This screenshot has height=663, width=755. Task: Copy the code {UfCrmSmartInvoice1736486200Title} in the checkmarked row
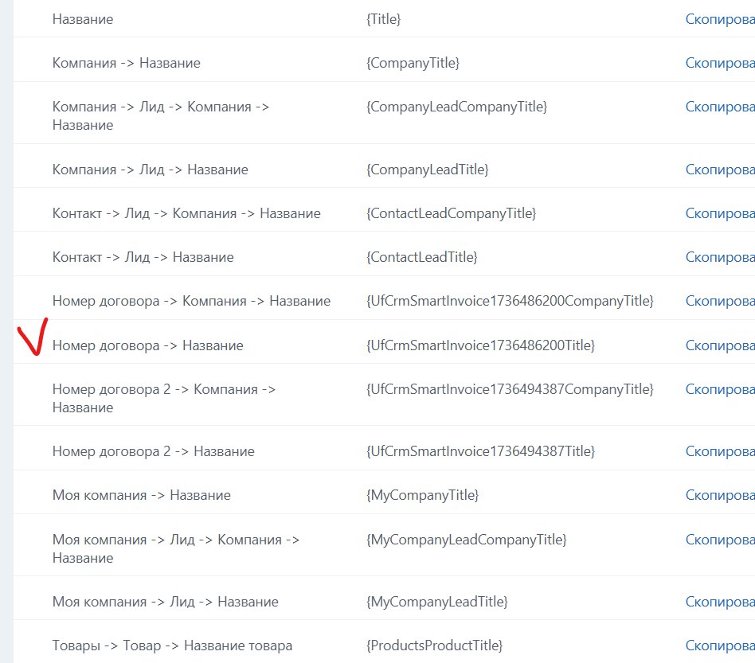pos(720,345)
